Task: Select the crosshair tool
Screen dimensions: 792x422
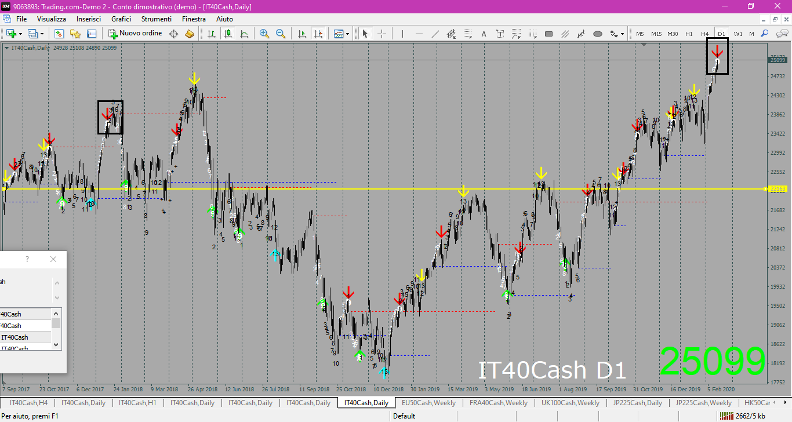Action: (x=382, y=34)
